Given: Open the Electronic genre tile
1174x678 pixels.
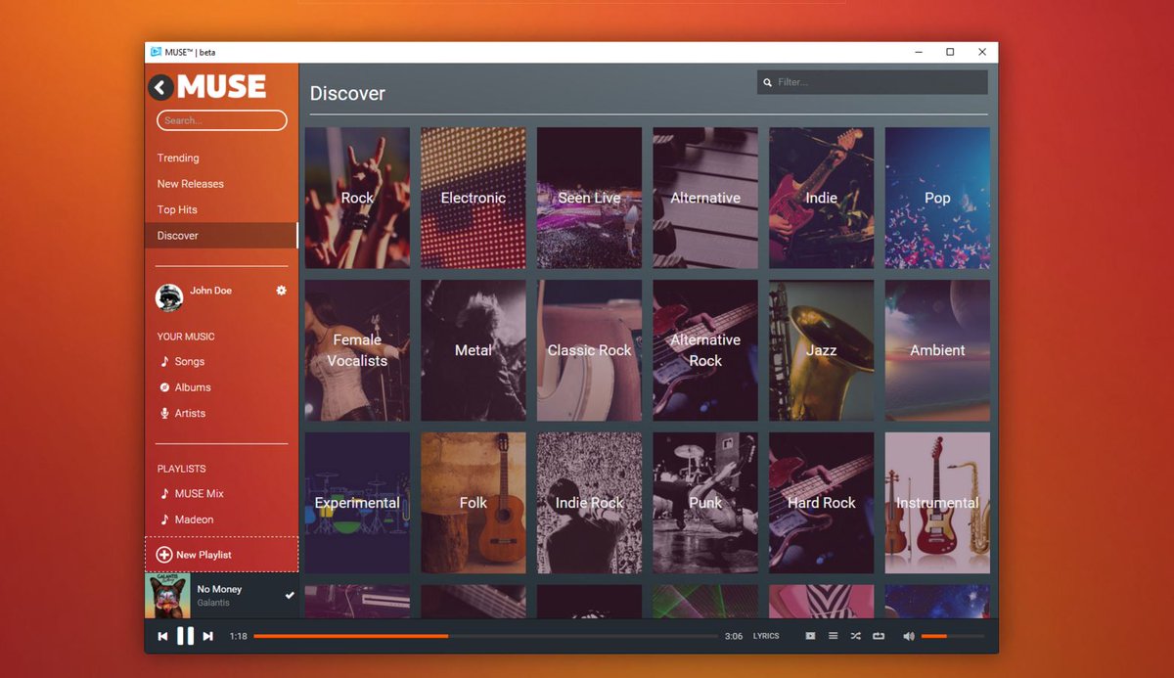Looking at the screenshot, I should (x=474, y=198).
